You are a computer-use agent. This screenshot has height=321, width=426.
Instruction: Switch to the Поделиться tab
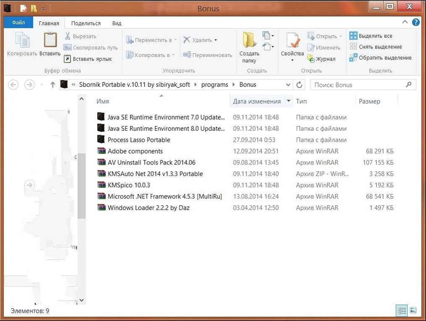click(86, 23)
